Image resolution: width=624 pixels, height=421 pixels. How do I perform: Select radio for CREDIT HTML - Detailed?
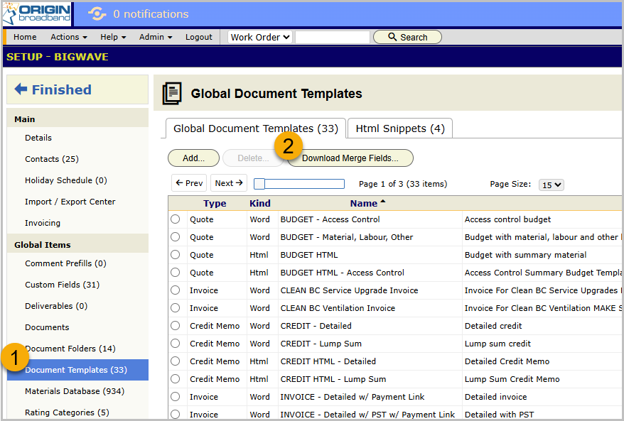175,361
